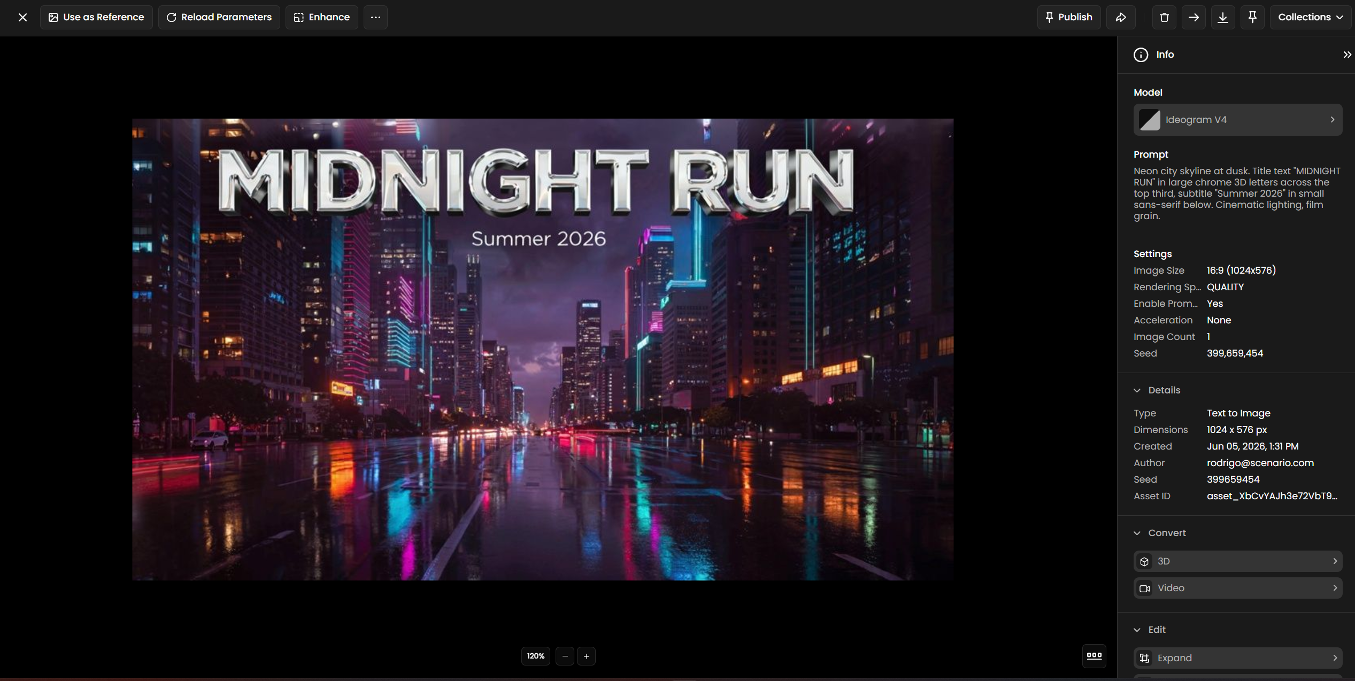This screenshot has width=1355, height=681.
Task: Click the Enhance button
Action: coord(322,17)
